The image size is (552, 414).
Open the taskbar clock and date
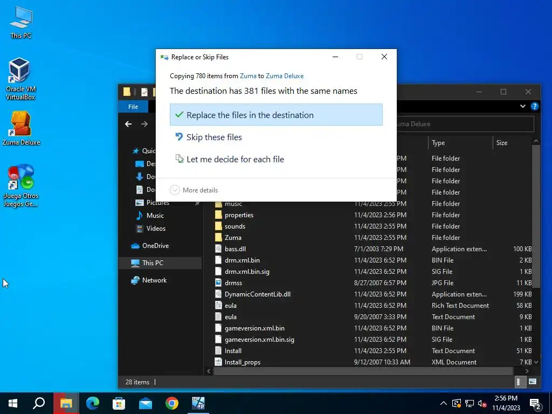506,403
